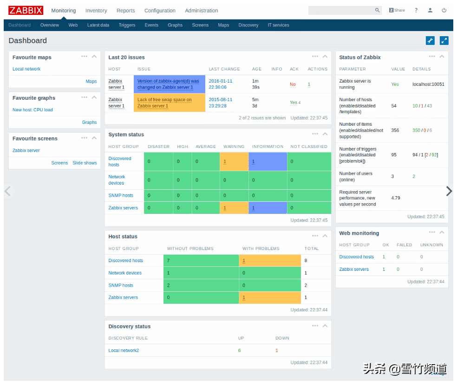The image size is (457, 385).
Task: Collapse the Status of Zabbix widget
Action: [x=442, y=57]
